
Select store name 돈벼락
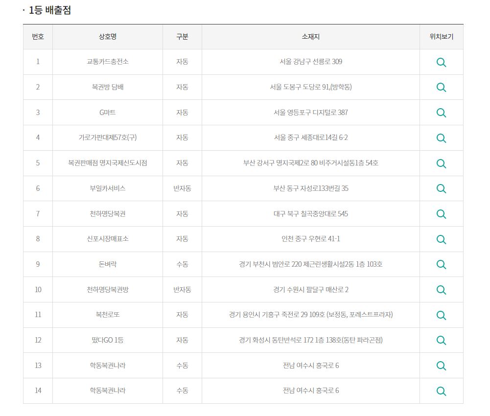[x=108, y=264]
